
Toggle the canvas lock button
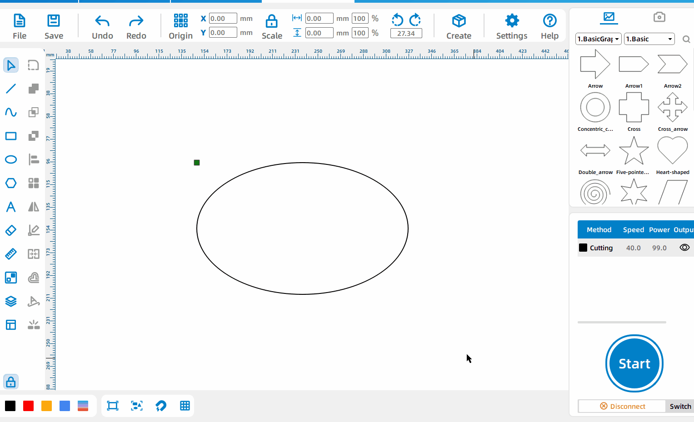(11, 382)
